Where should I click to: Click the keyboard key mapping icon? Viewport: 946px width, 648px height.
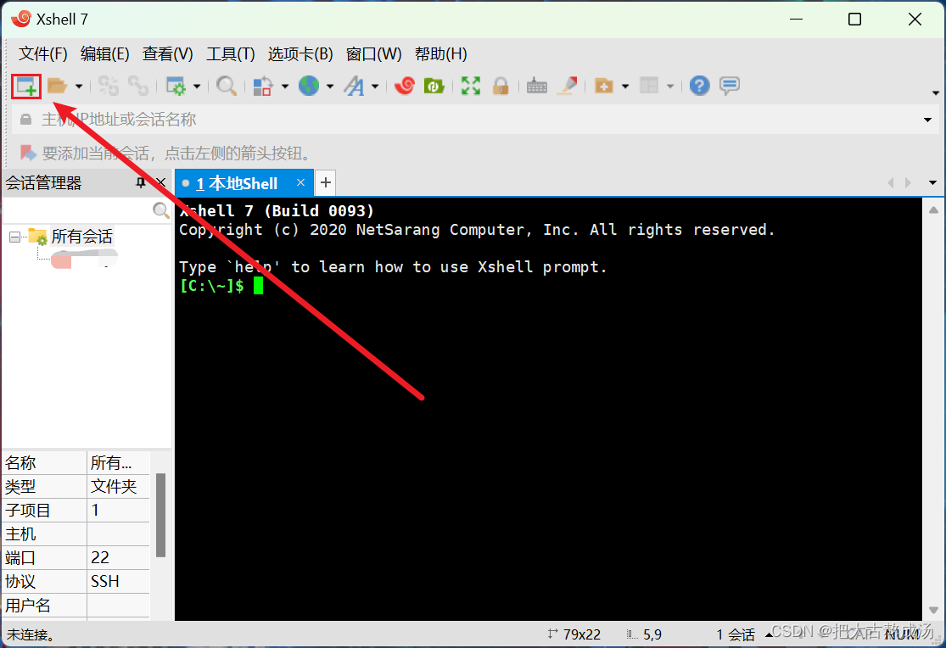point(536,87)
